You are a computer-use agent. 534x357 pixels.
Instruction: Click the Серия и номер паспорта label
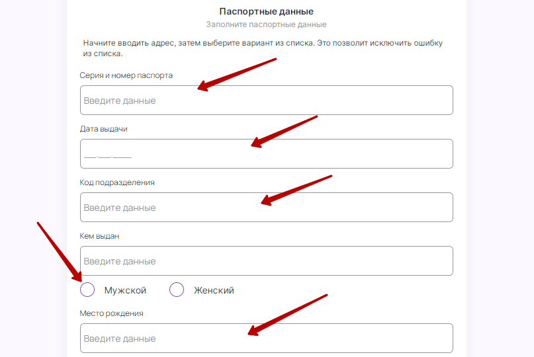126,75
